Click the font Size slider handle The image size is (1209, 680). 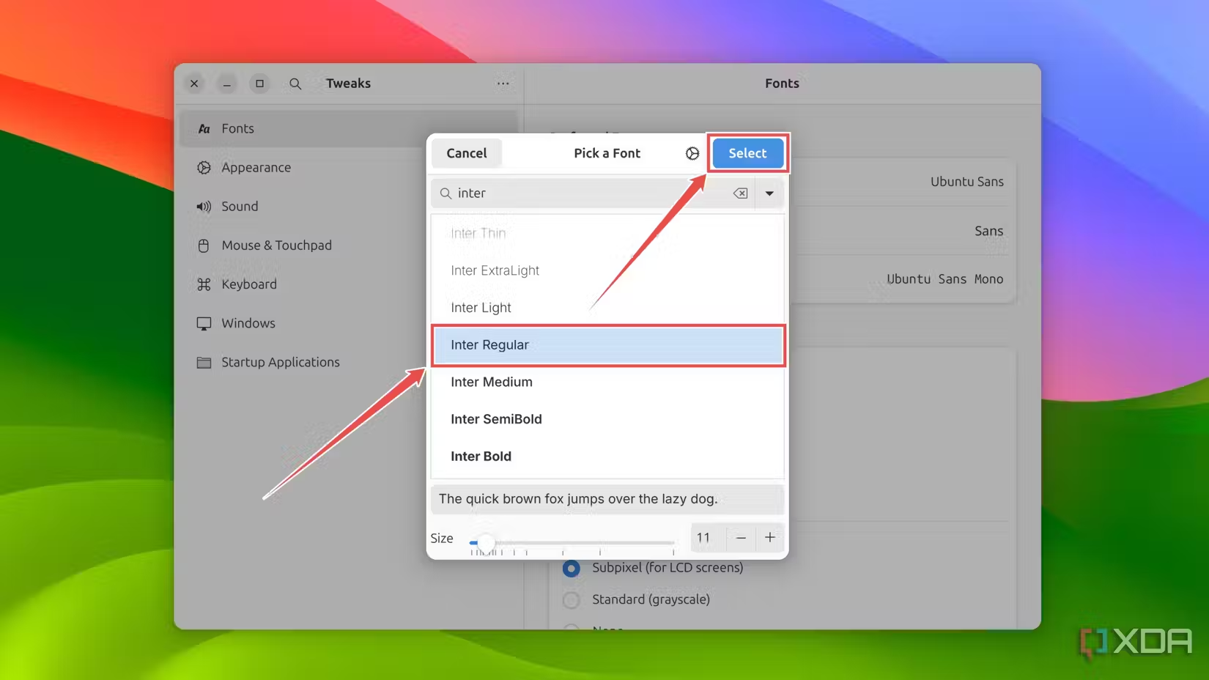coord(486,543)
